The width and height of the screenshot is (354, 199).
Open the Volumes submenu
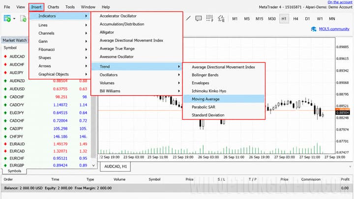coord(137,83)
